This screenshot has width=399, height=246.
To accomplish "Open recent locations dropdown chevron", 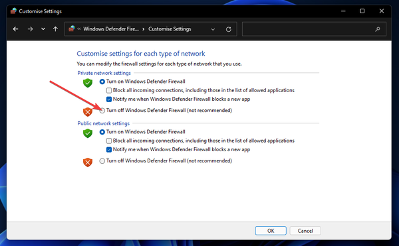I will [x=43, y=29].
